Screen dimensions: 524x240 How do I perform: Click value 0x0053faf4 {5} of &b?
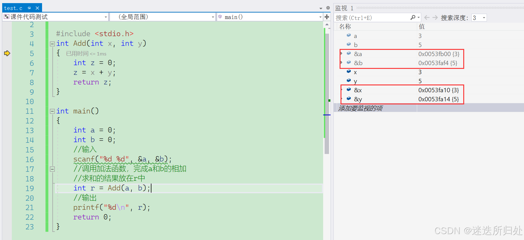438,63
